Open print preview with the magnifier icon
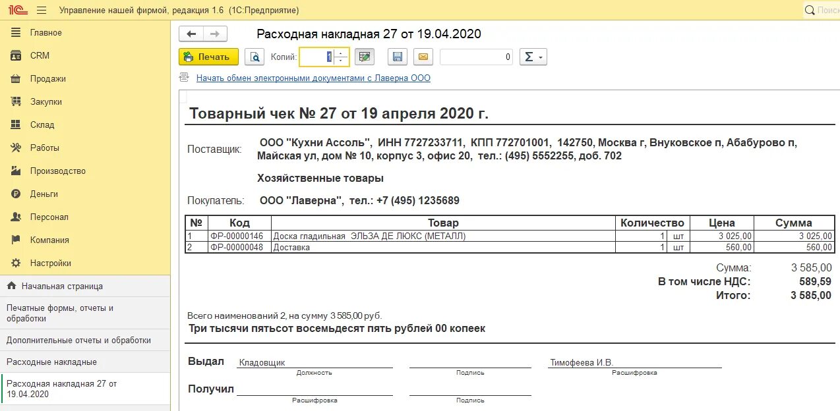The image size is (840, 411). pos(255,57)
